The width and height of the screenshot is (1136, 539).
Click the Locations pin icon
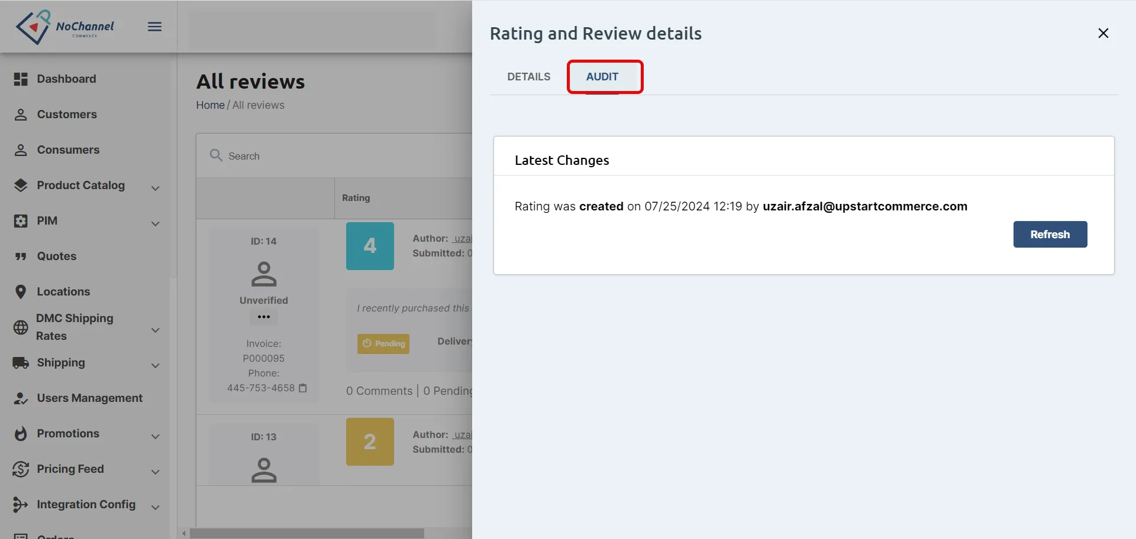click(21, 292)
